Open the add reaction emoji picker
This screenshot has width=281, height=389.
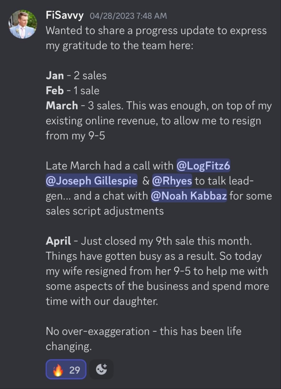(101, 369)
